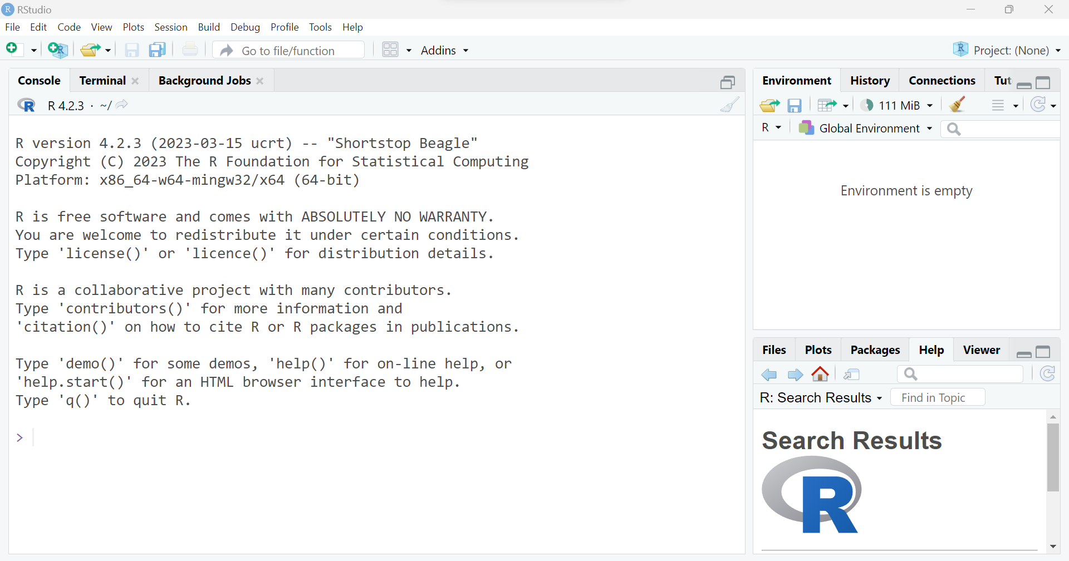This screenshot has width=1069, height=561.
Task: Open the Import Dataset dropdown
Action: click(x=832, y=105)
